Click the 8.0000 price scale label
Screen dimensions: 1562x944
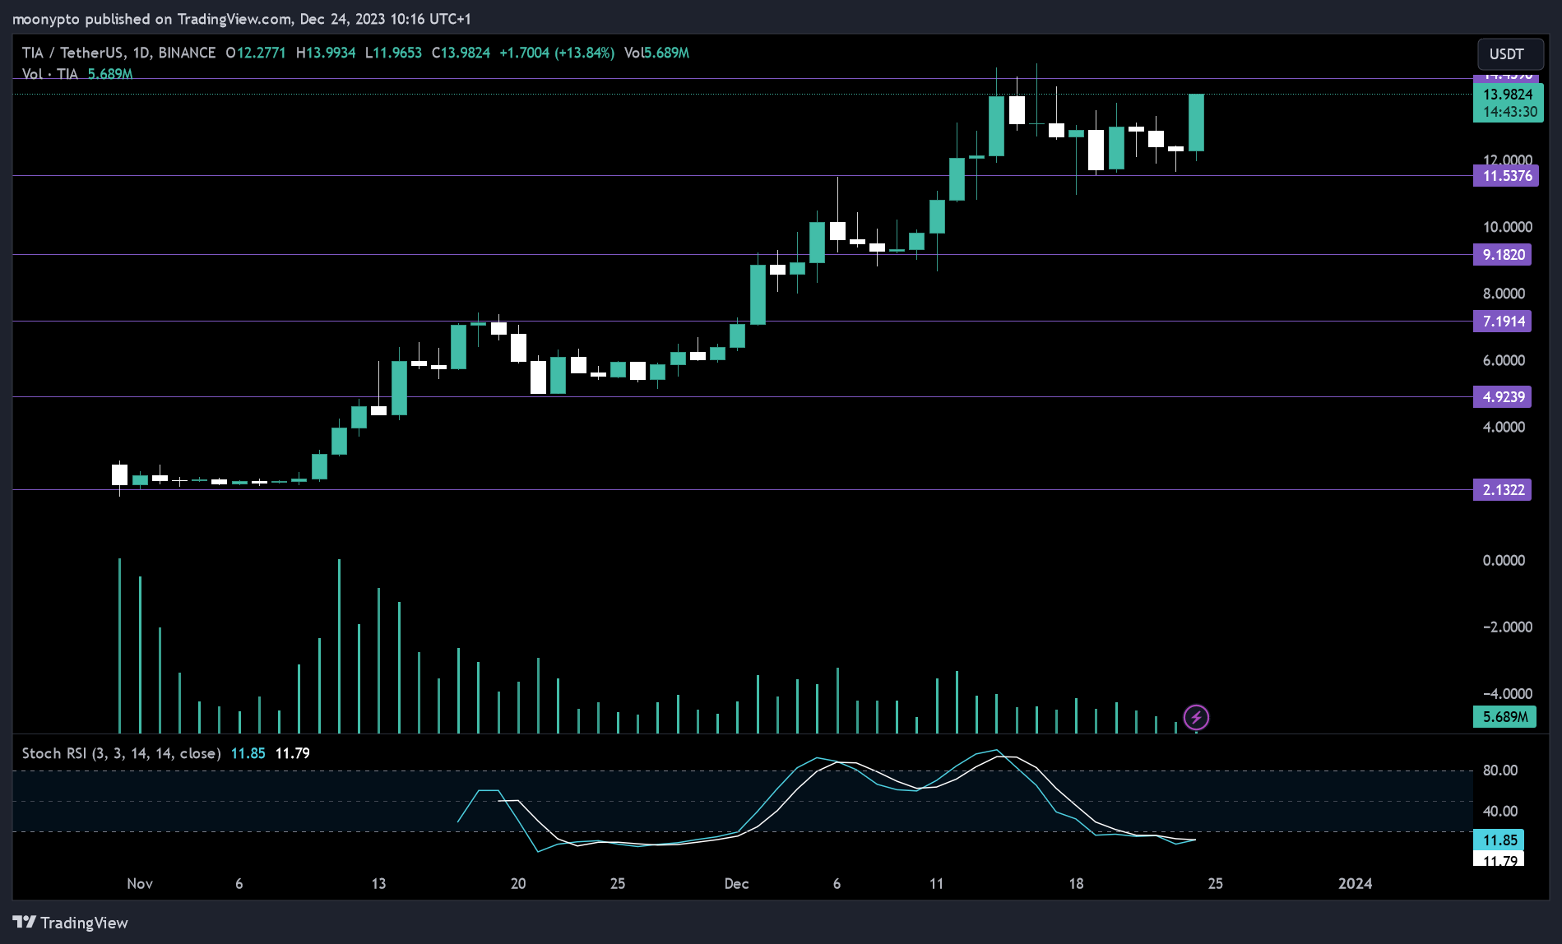click(x=1504, y=294)
